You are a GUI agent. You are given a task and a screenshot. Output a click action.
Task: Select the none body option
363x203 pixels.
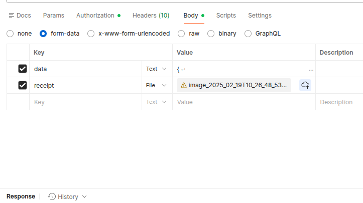(x=11, y=34)
